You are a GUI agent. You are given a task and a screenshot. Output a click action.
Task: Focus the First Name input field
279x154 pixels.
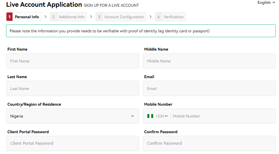pos(72,61)
